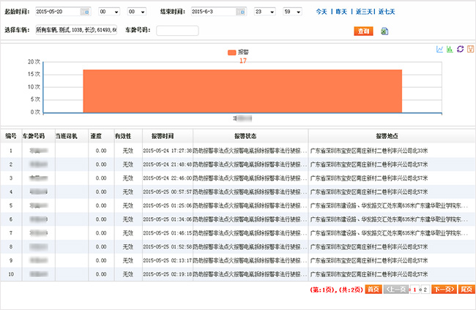
Task: Select alarm time 2015-05-25 01:25:06 cell
Action: point(167,205)
